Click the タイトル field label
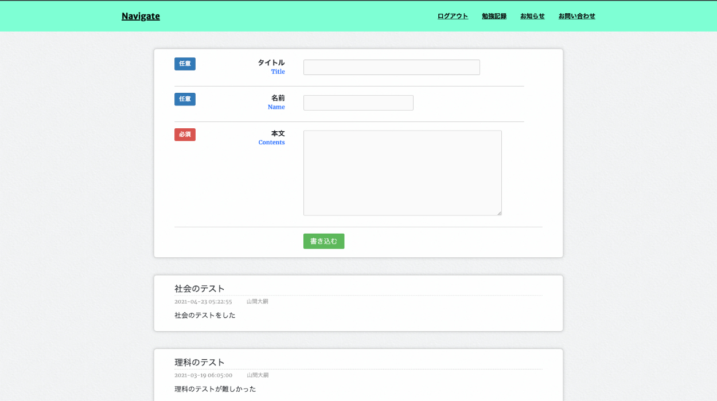This screenshot has height=401, width=717. click(x=271, y=63)
